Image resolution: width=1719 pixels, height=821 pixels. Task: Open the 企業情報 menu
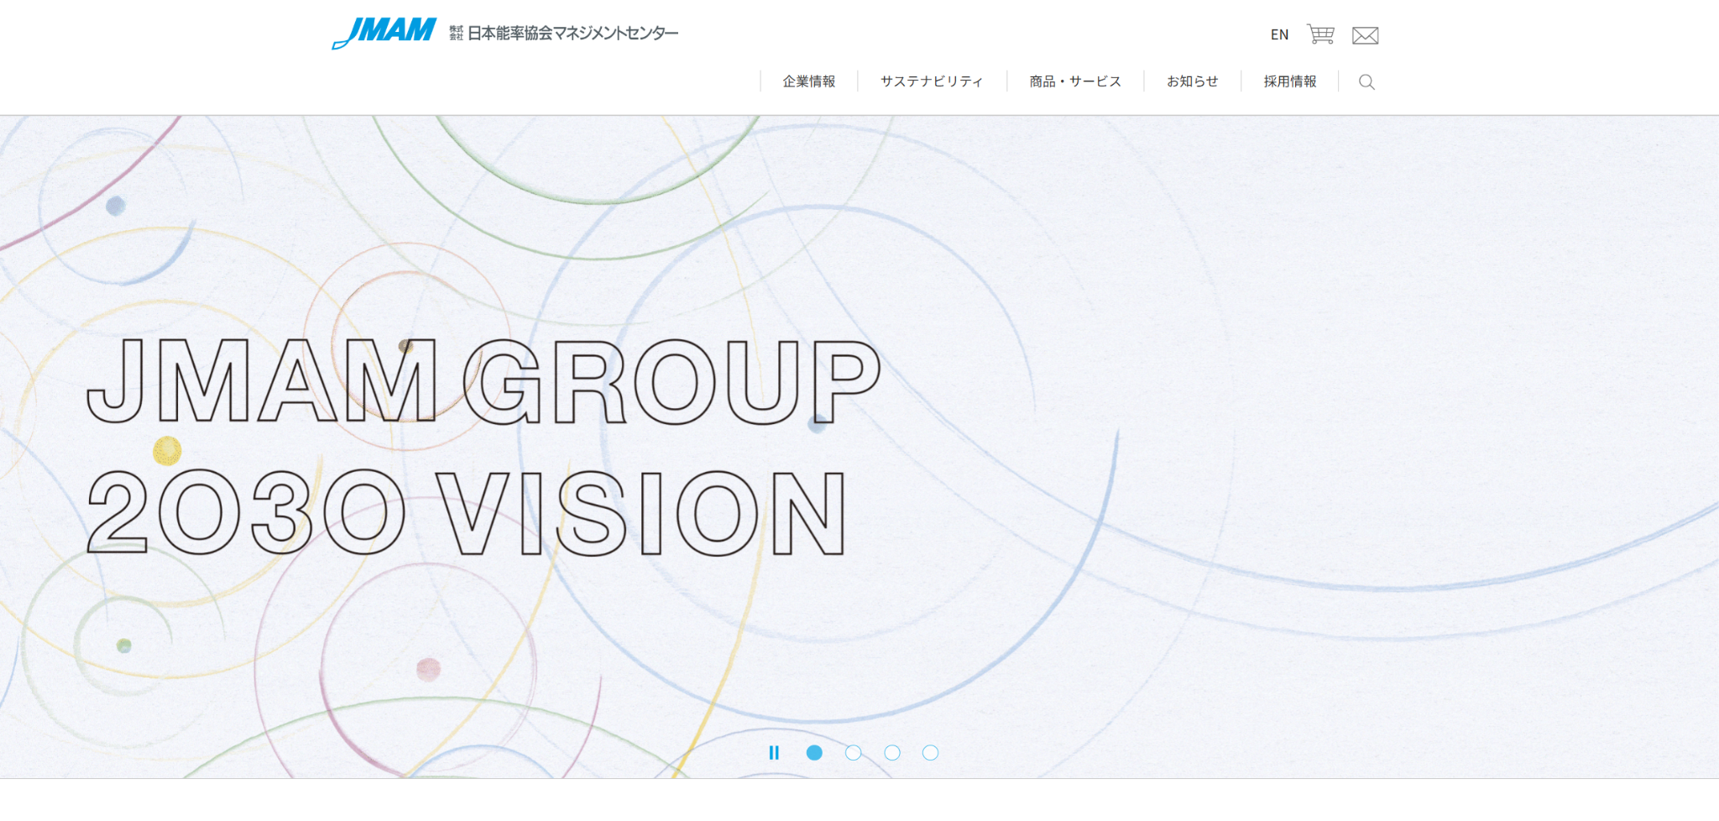pos(809,81)
